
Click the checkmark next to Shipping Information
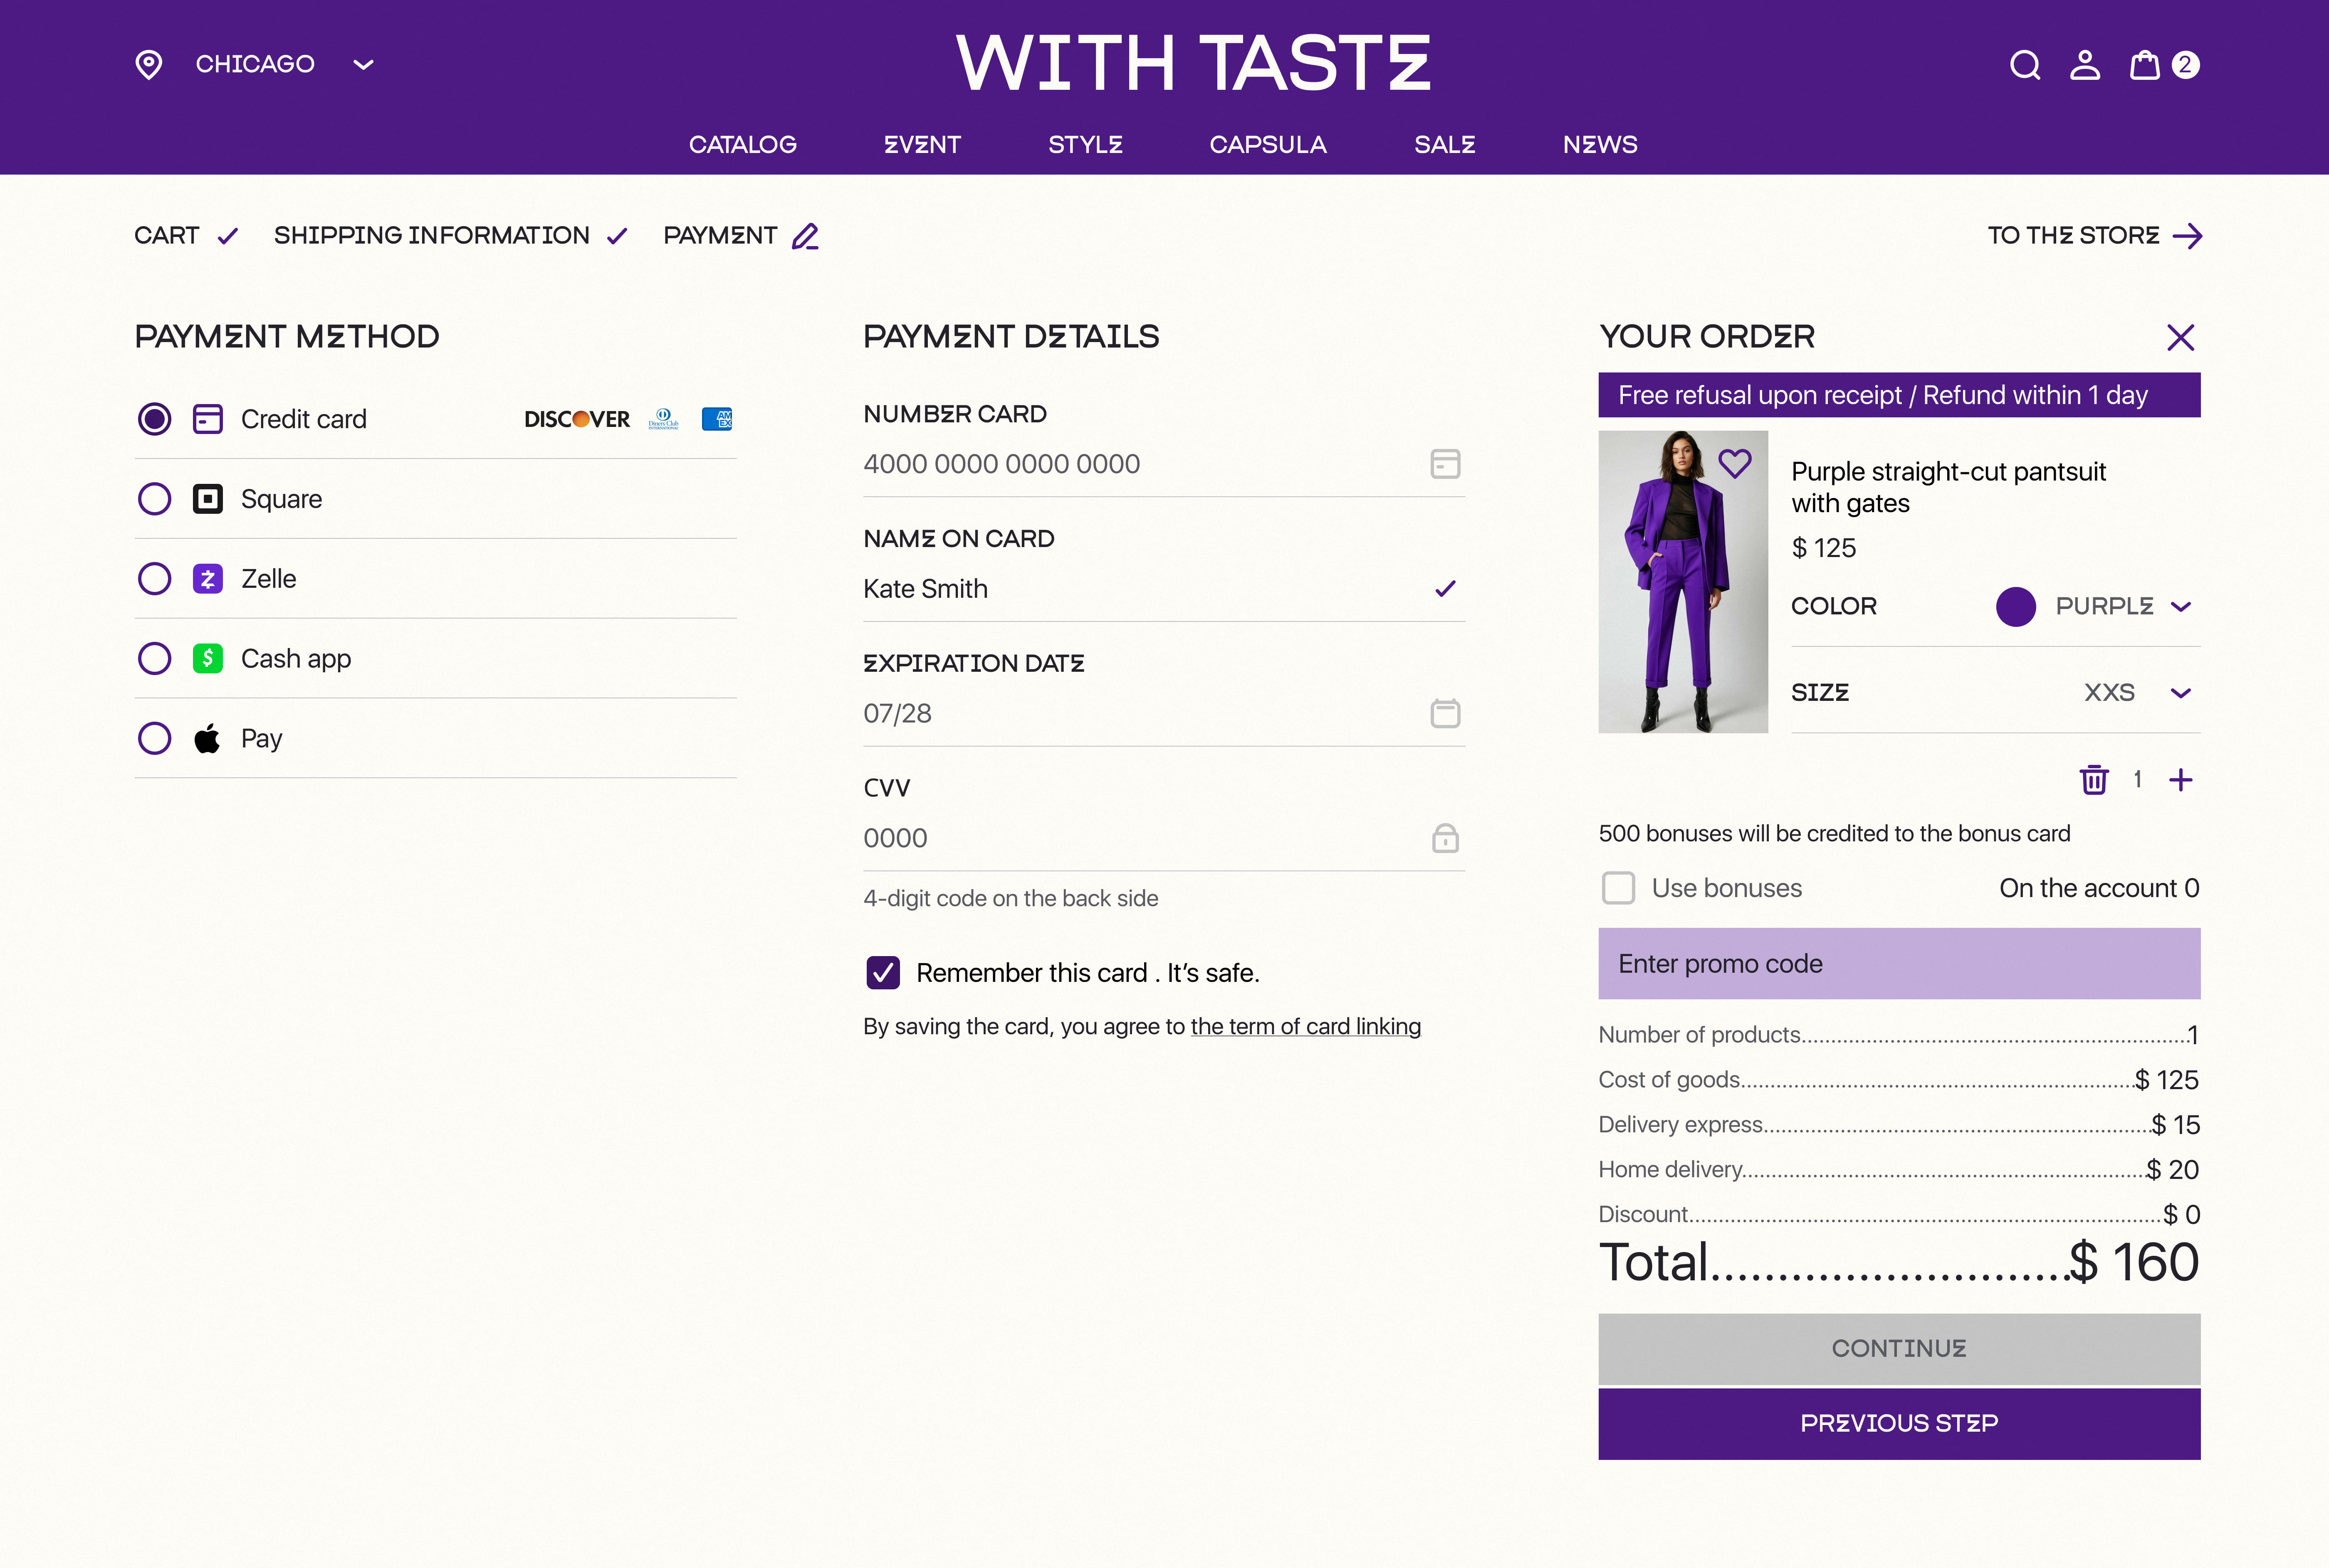pyautogui.click(x=617, y=236)
